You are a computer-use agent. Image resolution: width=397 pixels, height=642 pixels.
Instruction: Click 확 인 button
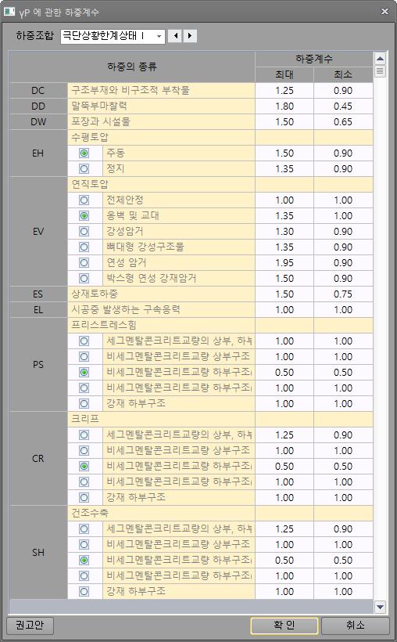[x=284, y=626]
